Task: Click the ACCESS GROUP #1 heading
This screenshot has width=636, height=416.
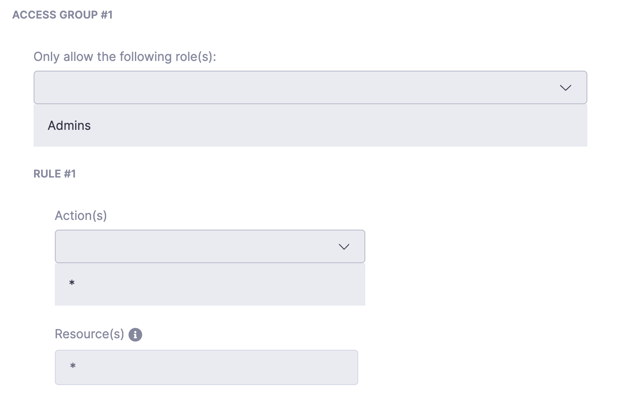Action: 62,15
